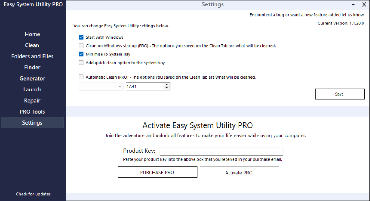Open the Generator section
The width and height of the screenshot is (370, 201).
pyautogui.click(x=32, y=79)
